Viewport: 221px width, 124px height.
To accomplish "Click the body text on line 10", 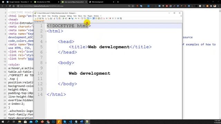I will [89, 73].
